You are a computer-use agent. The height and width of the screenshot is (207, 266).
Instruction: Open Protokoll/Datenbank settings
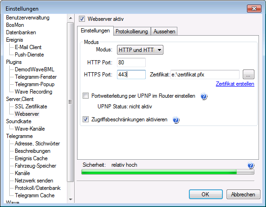(38, 188)
